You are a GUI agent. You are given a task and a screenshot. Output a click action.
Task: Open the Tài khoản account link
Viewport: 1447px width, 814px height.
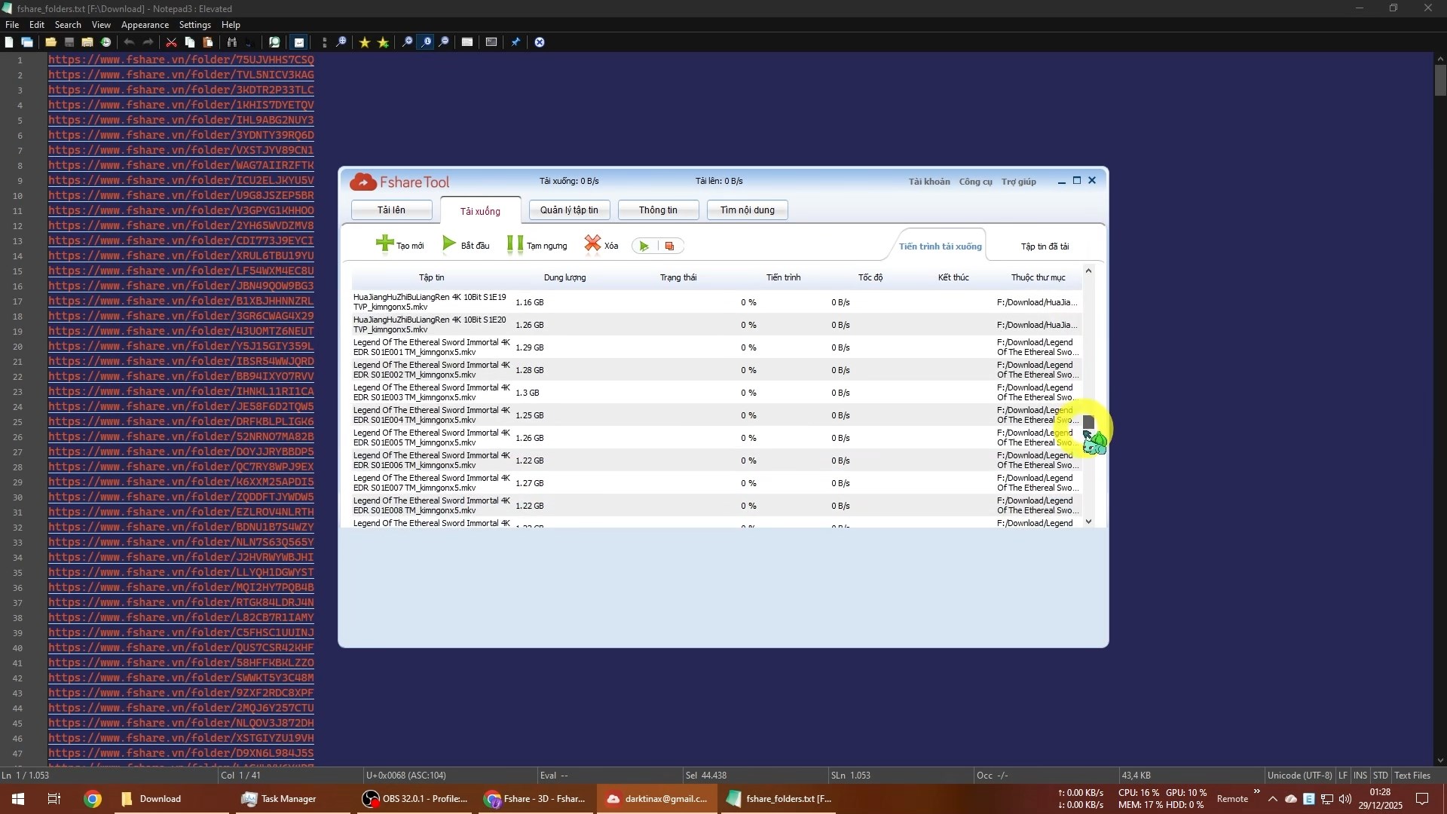(x=929, y=181)
